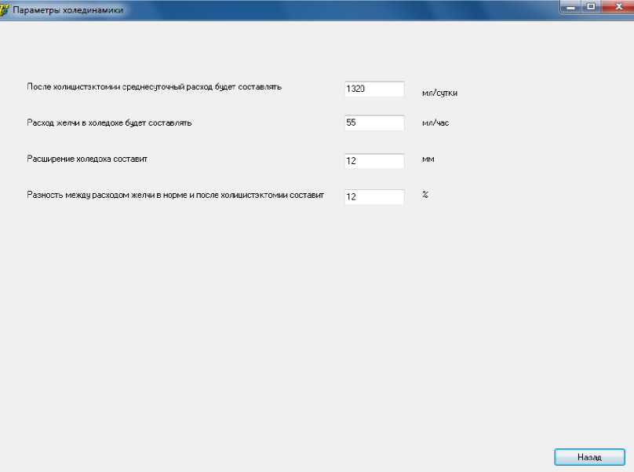Viewport: 634px width, 472px height.
Task: Click the app icon in the title bar
Action: click(4, 9)
